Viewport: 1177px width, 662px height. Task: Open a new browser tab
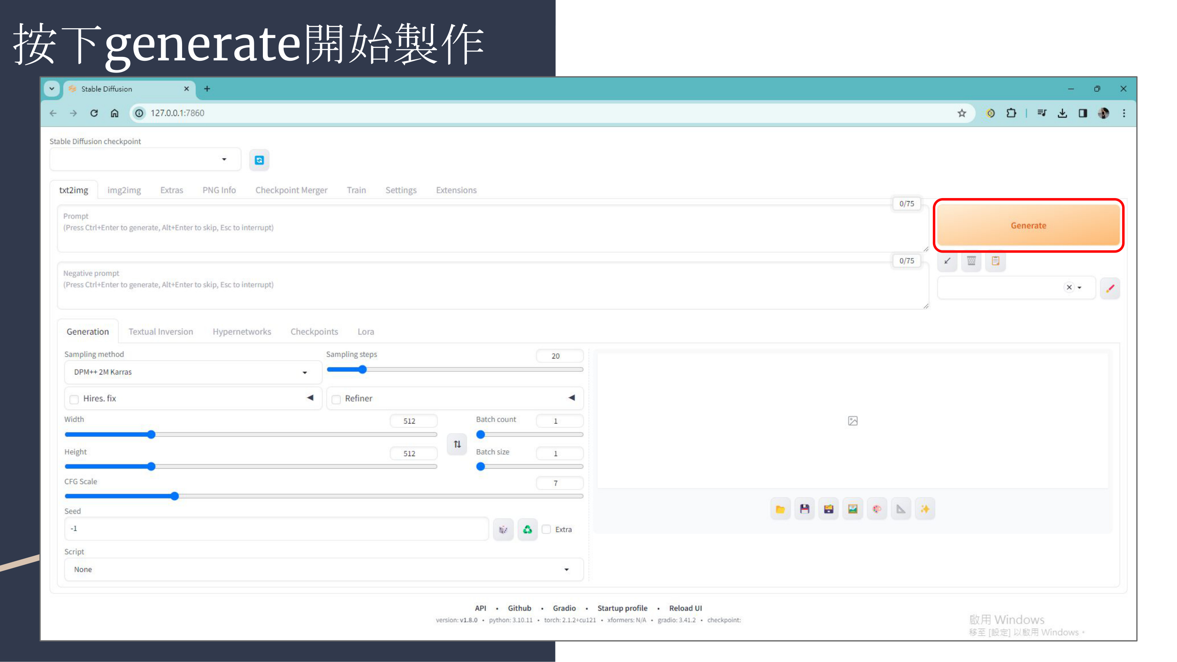pos(207,89)
